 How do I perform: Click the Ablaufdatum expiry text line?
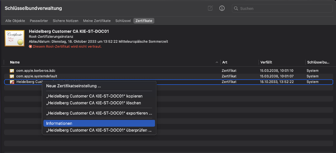click(x=98, y=42)
